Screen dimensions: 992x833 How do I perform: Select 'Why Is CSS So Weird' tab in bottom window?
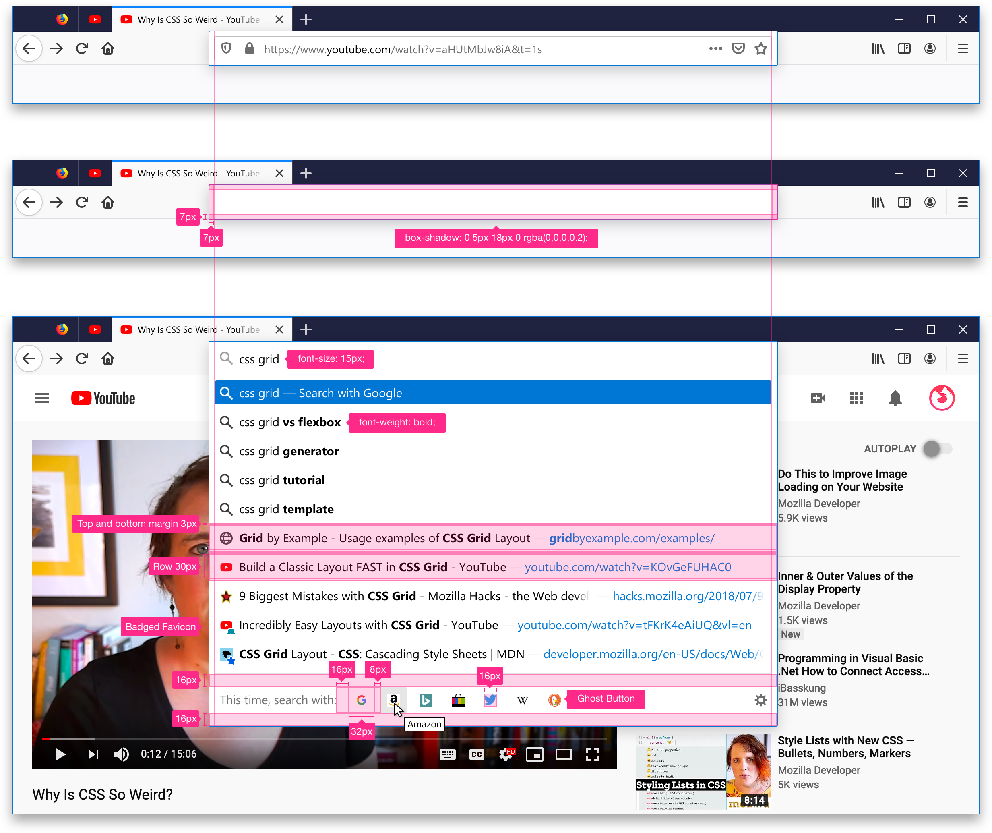pyautogui.click(x=202, y=329)
